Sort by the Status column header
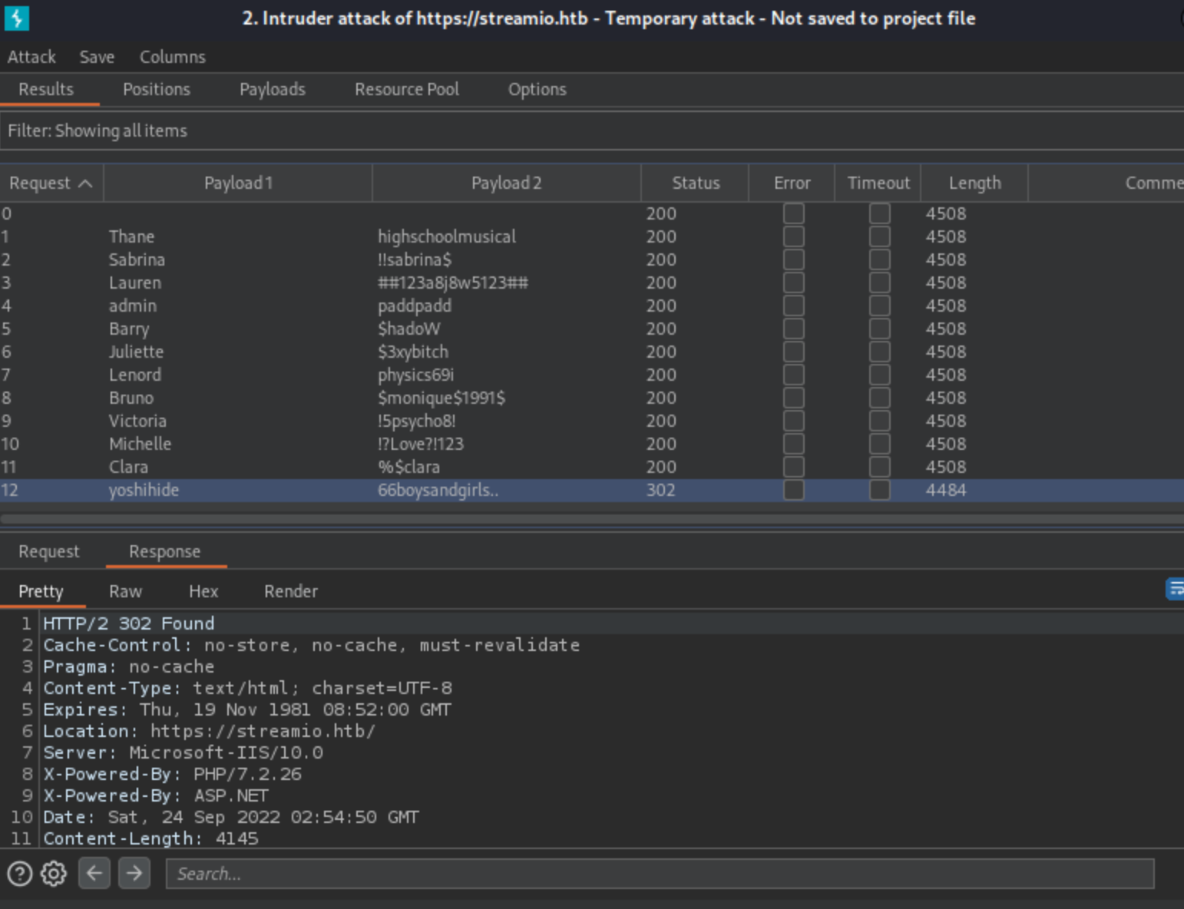This screenshot has height=909, width=1184. 696,183
